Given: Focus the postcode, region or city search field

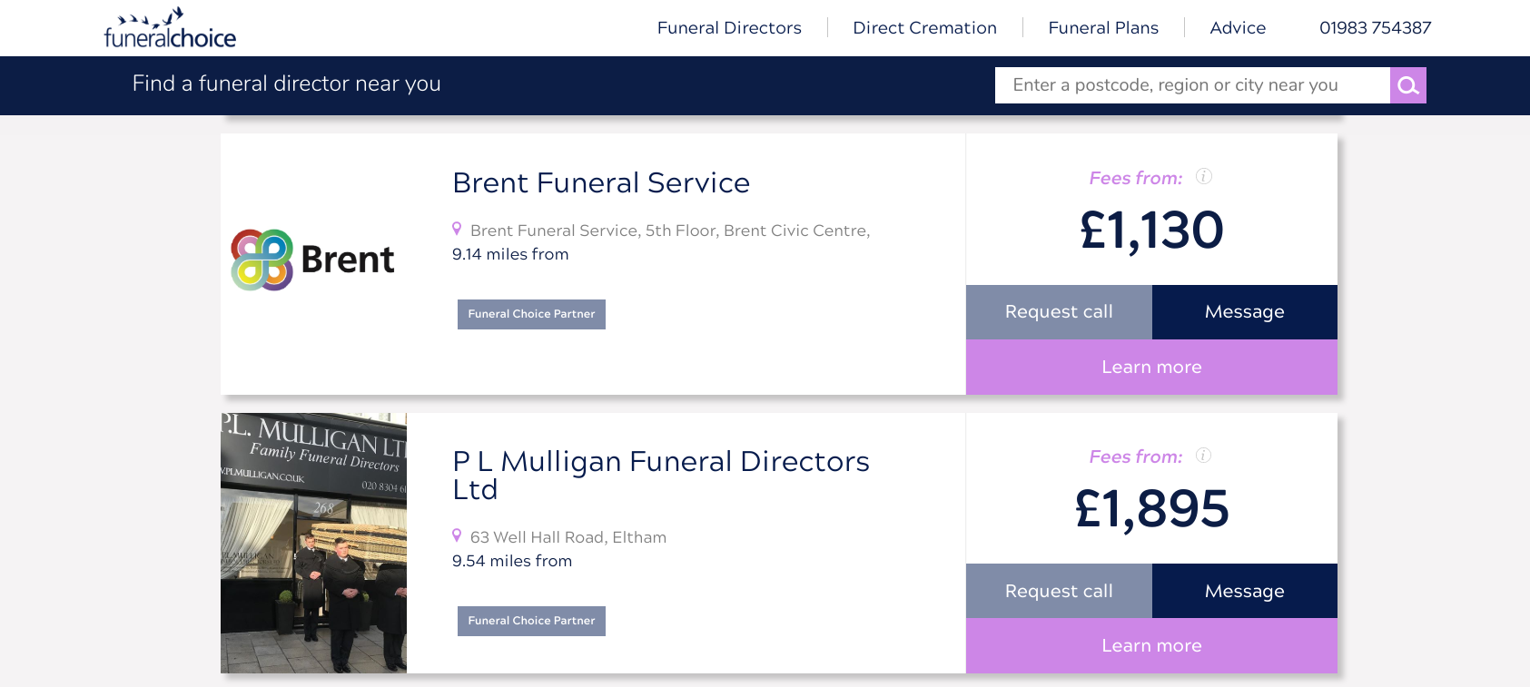Looking at the screenshot, I should 1192,85.
